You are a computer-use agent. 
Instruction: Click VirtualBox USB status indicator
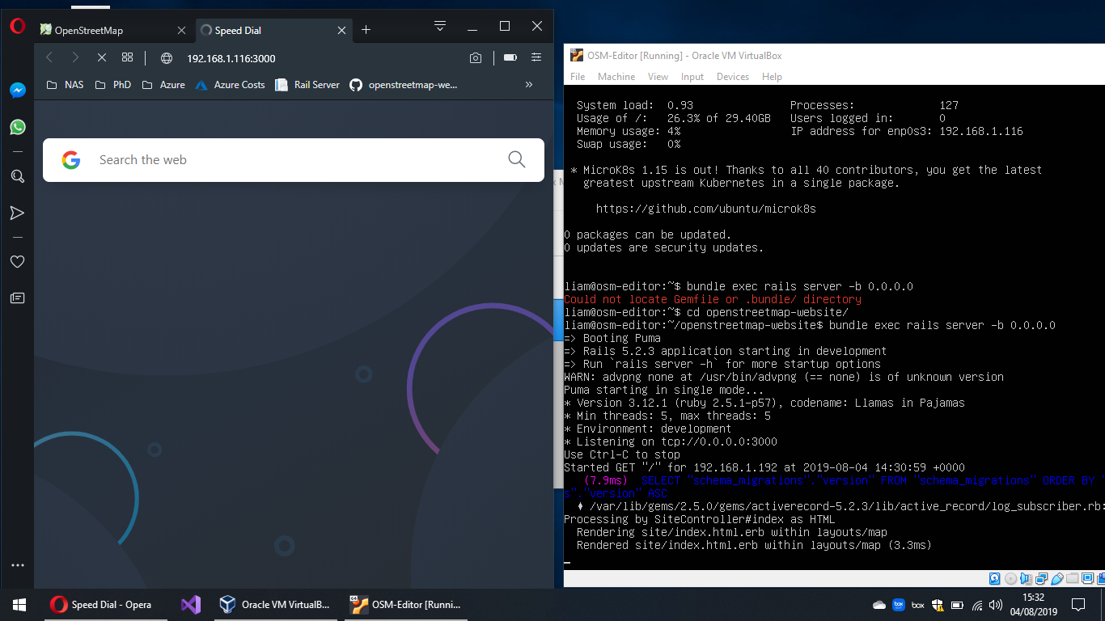(x=1057, y=578)
